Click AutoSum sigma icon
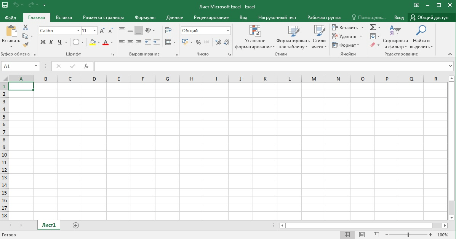This screenshot has height=239, width=456. pyautogui.click(x=373, y=28)
